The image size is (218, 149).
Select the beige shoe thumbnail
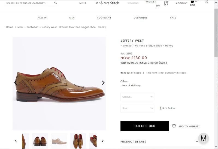(x=59, y=141)
